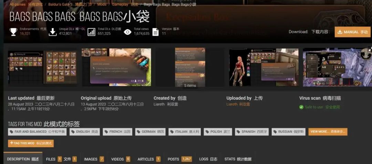This screenshot has height=164, width=372.
Task: Open the Gameplay breadcrumb link
Action: click(x=120, y=4)
